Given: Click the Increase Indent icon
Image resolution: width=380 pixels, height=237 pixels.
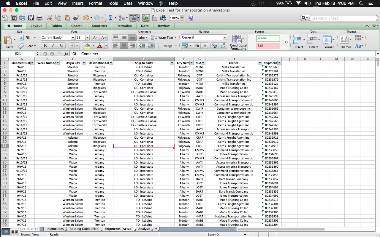Looking at the screenshot, I should pyautogui.click(x=151, y=46).
